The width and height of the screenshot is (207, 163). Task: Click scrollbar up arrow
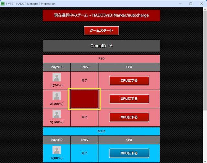pos(205,10)
